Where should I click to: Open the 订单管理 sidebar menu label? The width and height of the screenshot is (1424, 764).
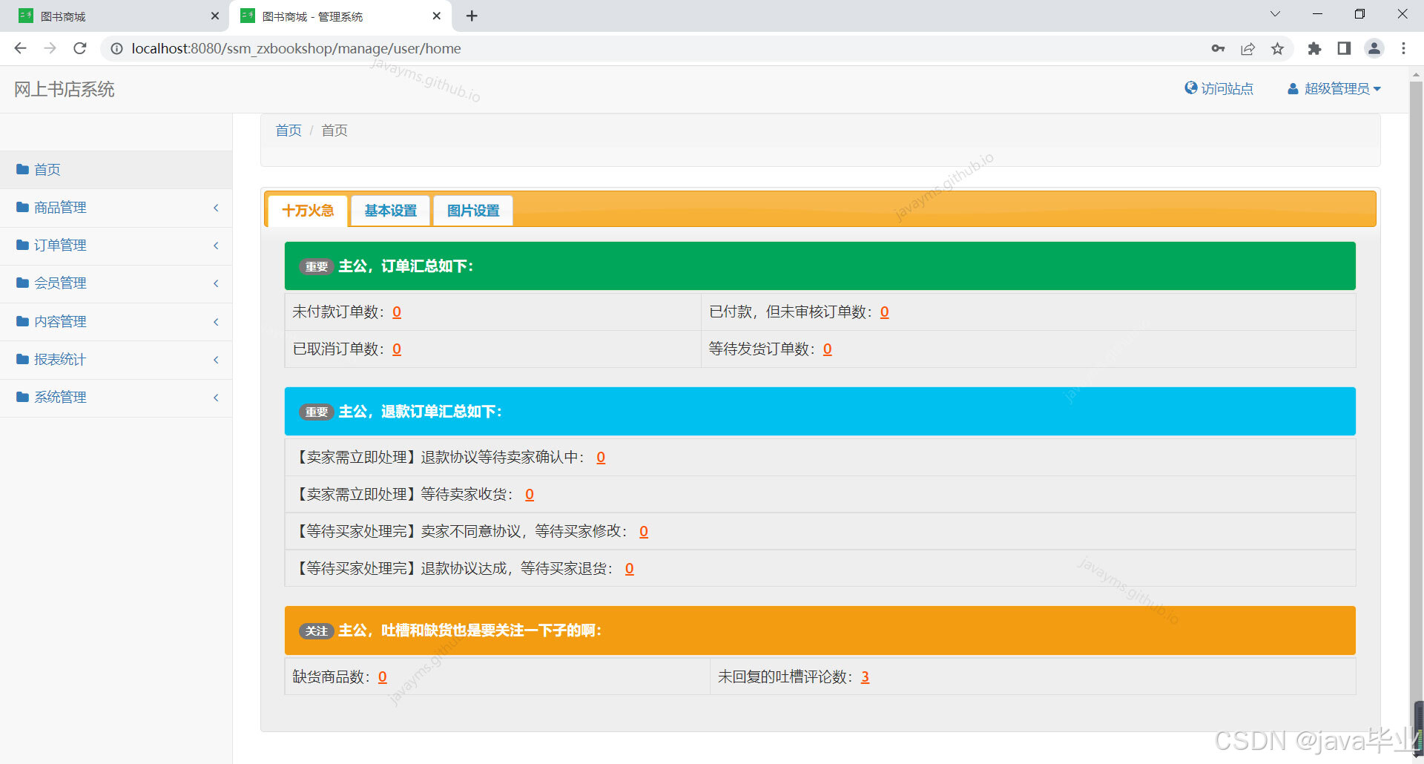(x=60, y=246)
